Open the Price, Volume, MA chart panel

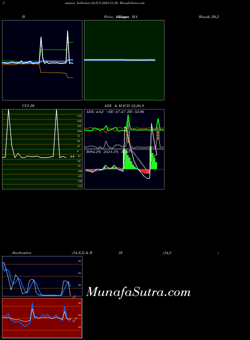tap(124, 60)
